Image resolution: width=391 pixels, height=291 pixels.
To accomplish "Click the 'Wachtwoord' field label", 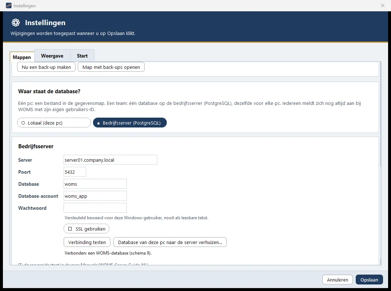I will click(x=32, y=208).
